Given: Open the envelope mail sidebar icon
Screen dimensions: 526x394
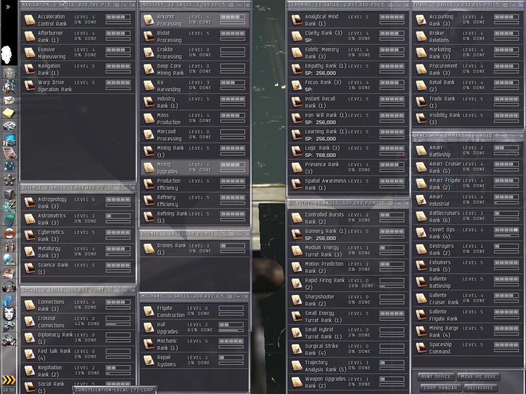Looking at the screenshot, I should point(9,100).
